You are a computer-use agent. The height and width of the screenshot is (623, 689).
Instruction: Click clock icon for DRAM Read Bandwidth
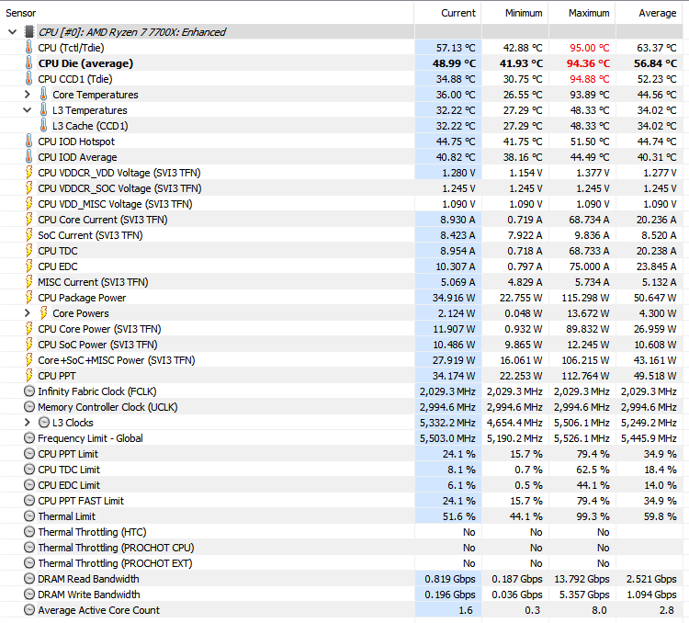[x=29, y=579]
